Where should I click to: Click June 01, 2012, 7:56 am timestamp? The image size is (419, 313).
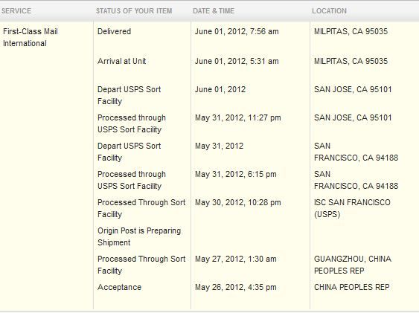tap(237, 31)
